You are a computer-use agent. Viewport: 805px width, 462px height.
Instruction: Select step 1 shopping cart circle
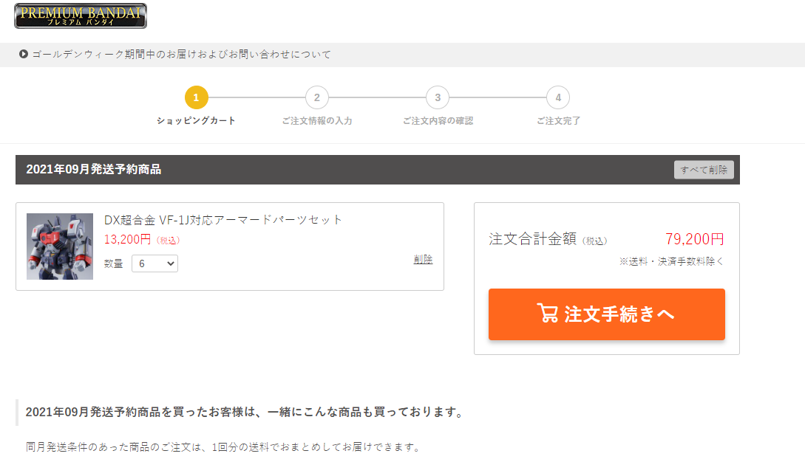pyautogui.click(x=196, y=97)
